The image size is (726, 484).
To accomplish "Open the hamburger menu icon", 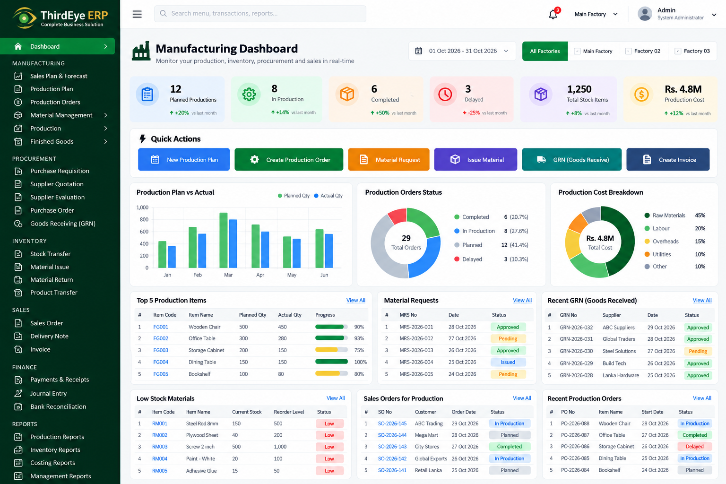I will [137, 14].
